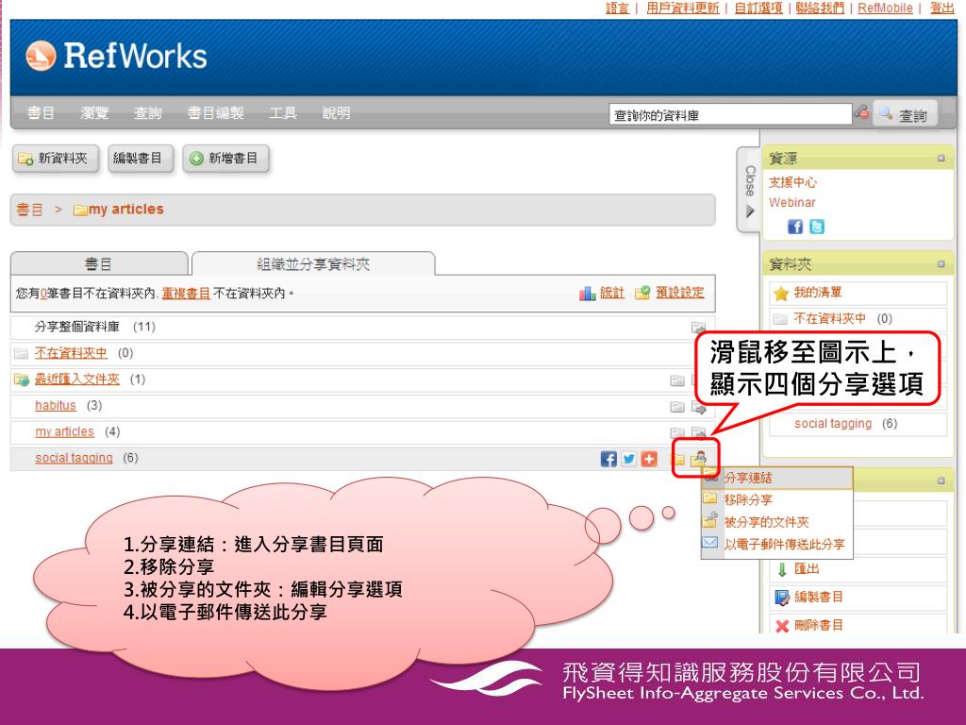The width and height of the screenshot is (966, 725).
Task: Click the 匯出 export link
Action: click(807, 569)
